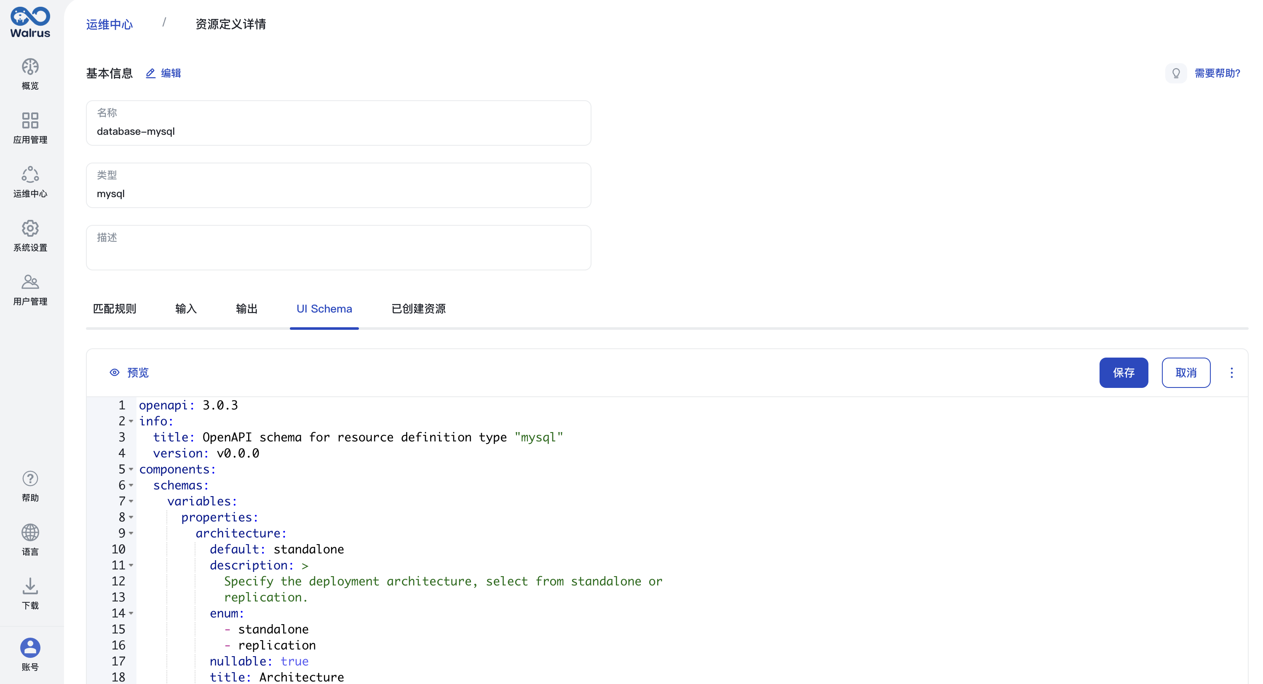Open the three-dot more options menu

coord(1231,373)
